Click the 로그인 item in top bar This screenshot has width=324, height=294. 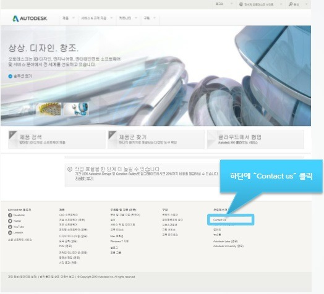pos(220,4)
